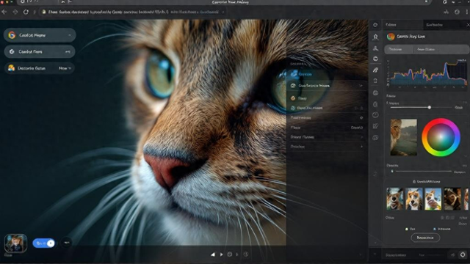470x264 pixels.
Task: Select the left segment of the panel's segmented control
Action: pyautogui.click(x=399, y=49)
